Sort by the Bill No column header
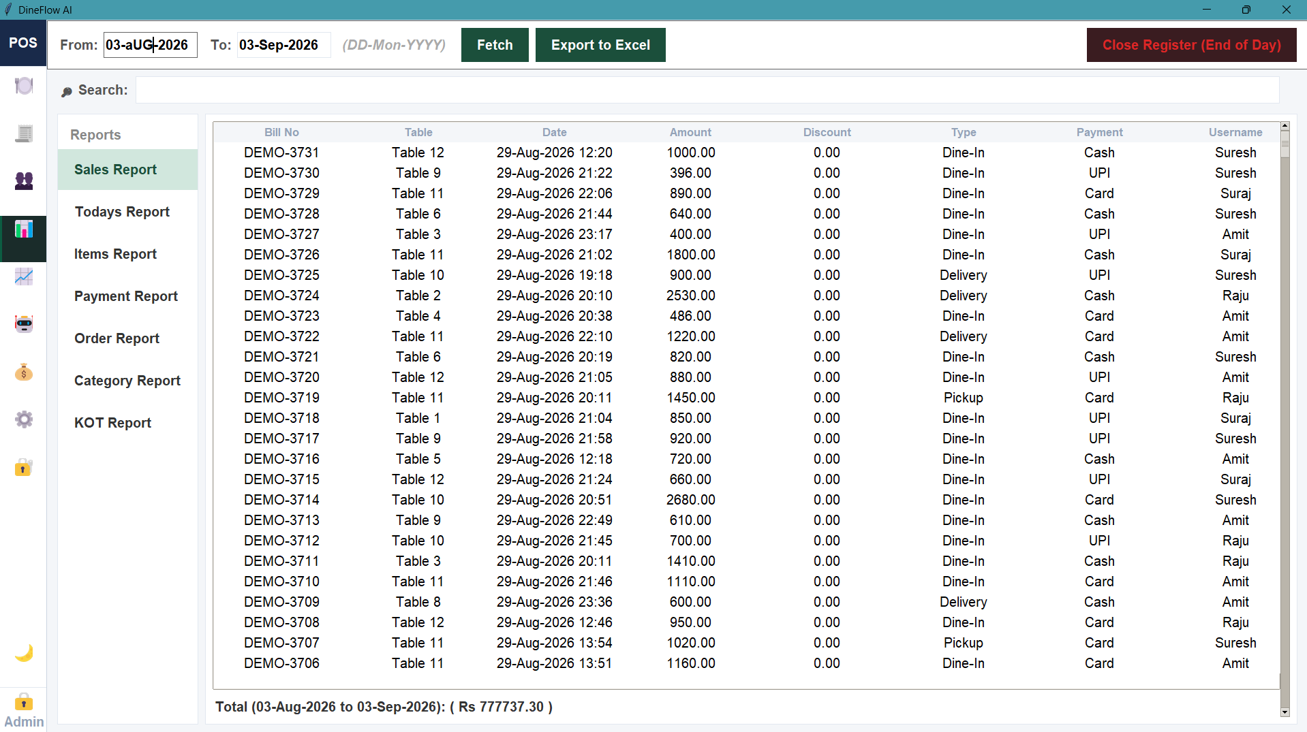This screenshot has height=732, width=1307. click(x=281, y=132)
